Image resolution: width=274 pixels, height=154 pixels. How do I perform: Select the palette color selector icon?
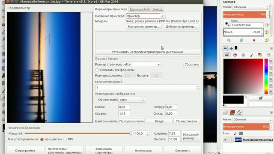[x=260, y=55]
